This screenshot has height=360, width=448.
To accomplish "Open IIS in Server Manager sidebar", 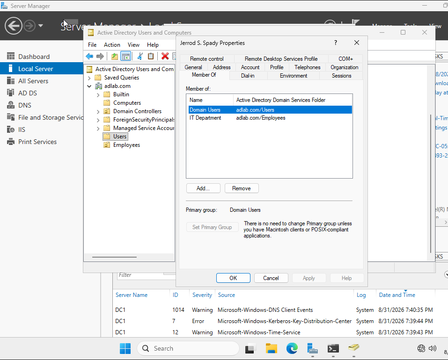I will [22, 130].
